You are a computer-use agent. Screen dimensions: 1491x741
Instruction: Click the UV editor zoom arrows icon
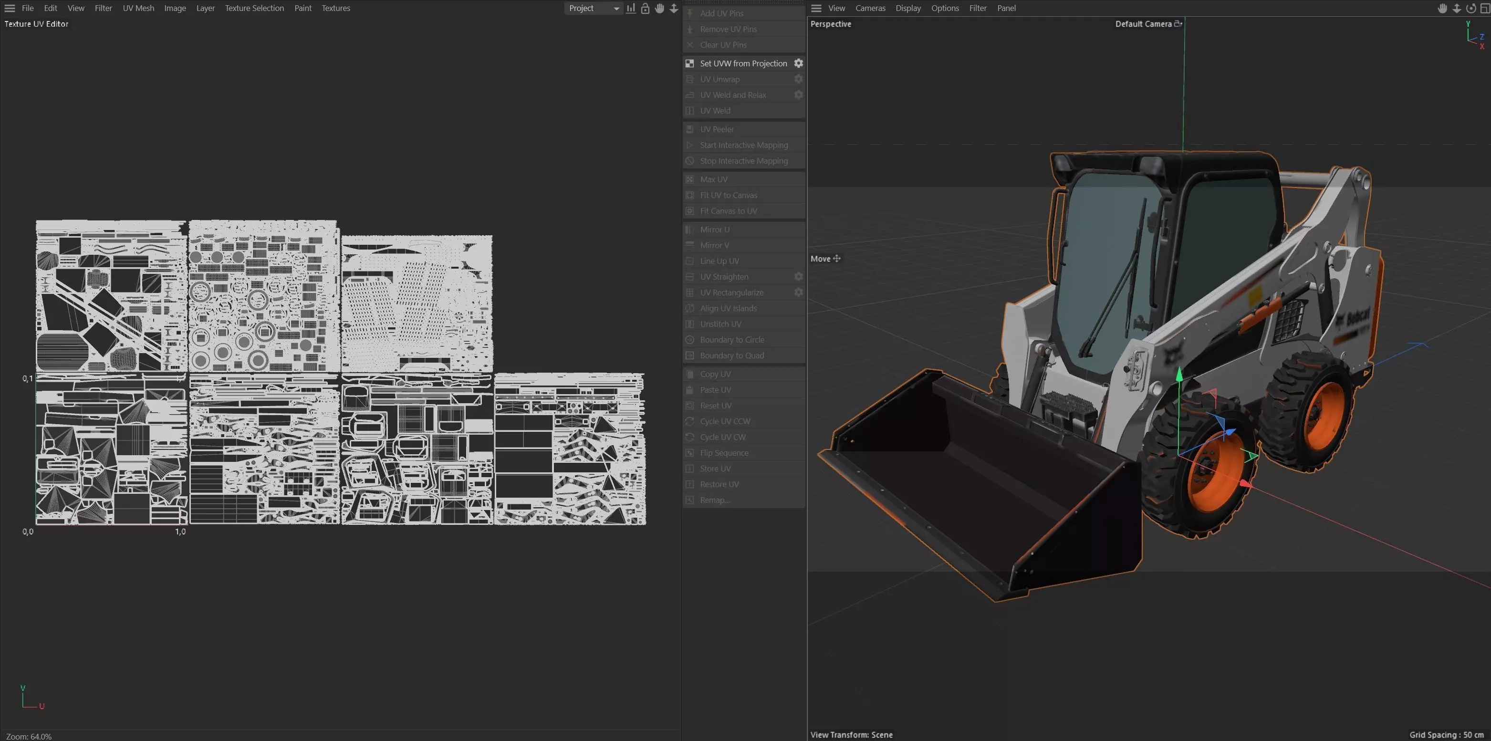674,8
